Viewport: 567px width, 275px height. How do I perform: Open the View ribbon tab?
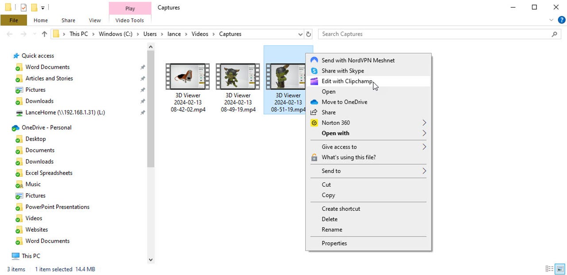(x=95, y=20)
